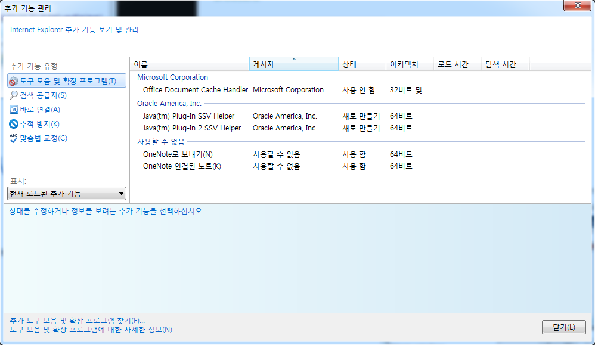Image resolution: width=595 pixels, height=345 pixels.
Task: Click 64비트 cell of OneNote로 보내기 row
Action: [x=401, y=154]
